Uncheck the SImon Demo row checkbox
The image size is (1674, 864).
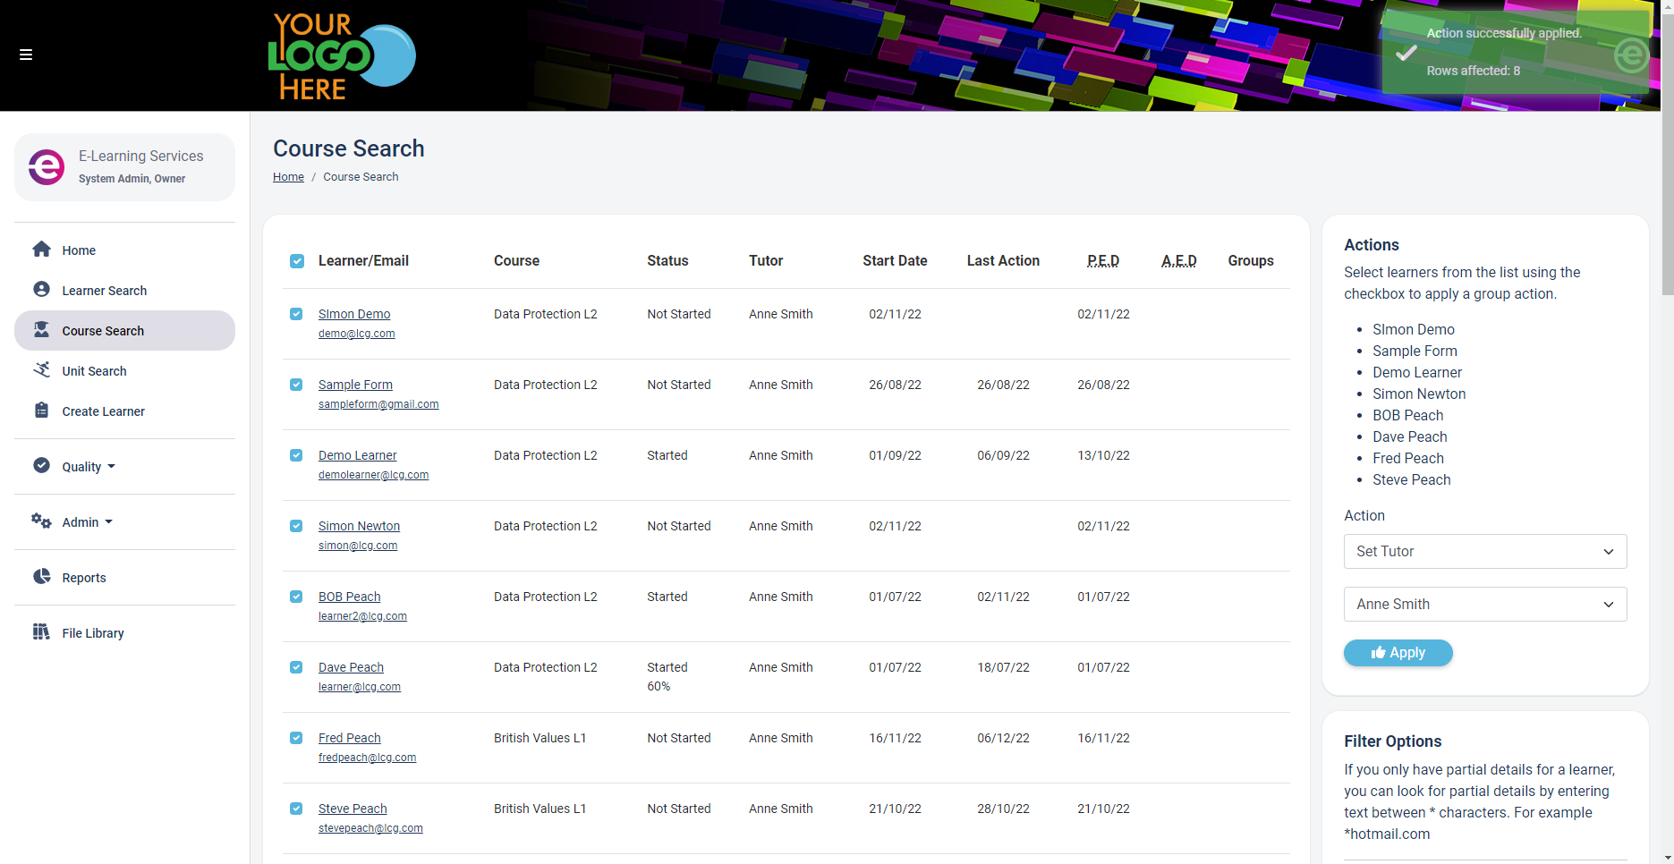tap(296, 314)
